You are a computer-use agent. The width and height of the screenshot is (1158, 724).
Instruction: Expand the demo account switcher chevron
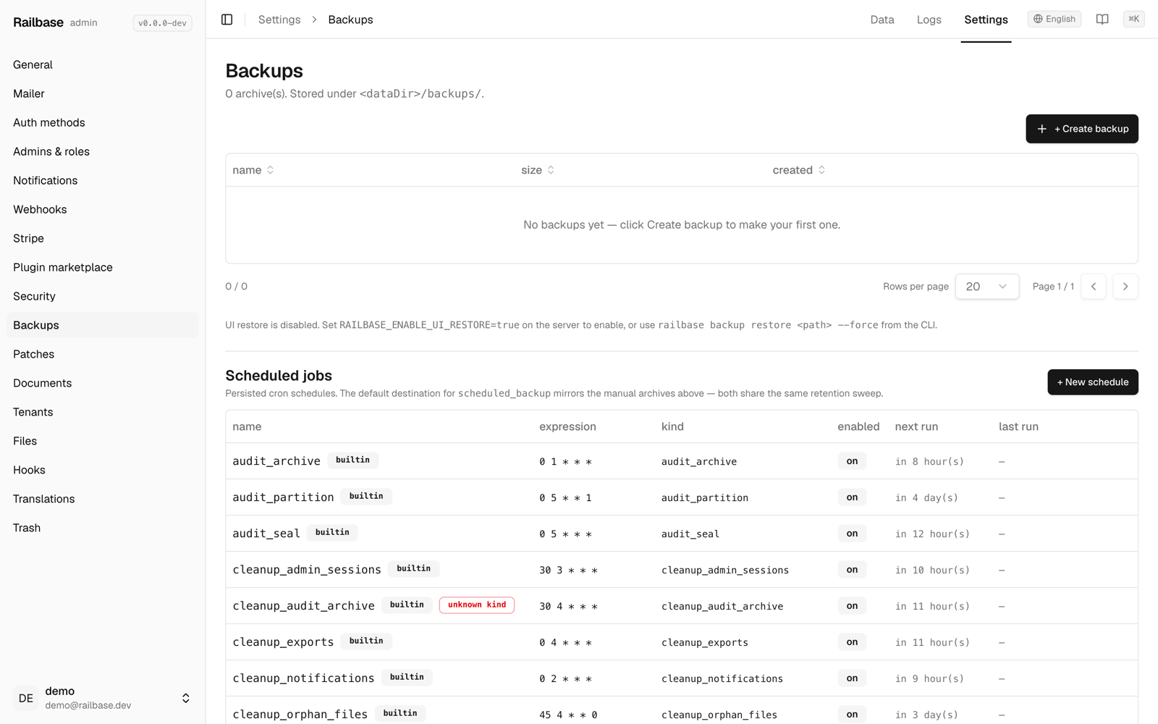tap(185, 699)
